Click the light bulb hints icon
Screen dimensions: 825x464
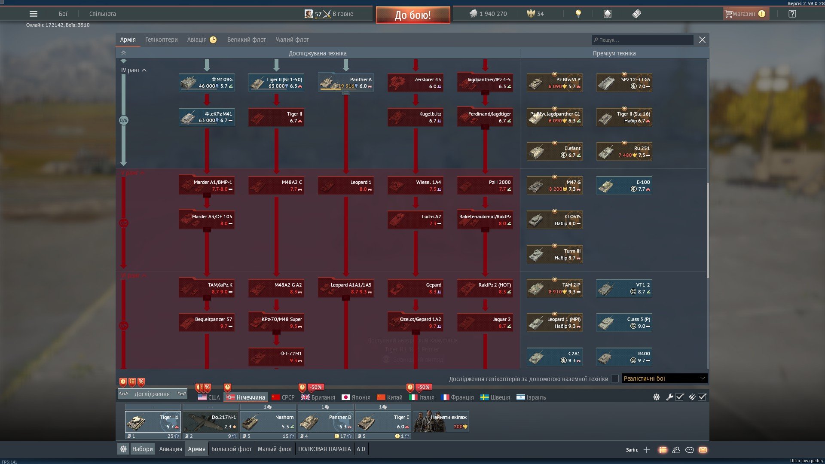click(578, 14)
